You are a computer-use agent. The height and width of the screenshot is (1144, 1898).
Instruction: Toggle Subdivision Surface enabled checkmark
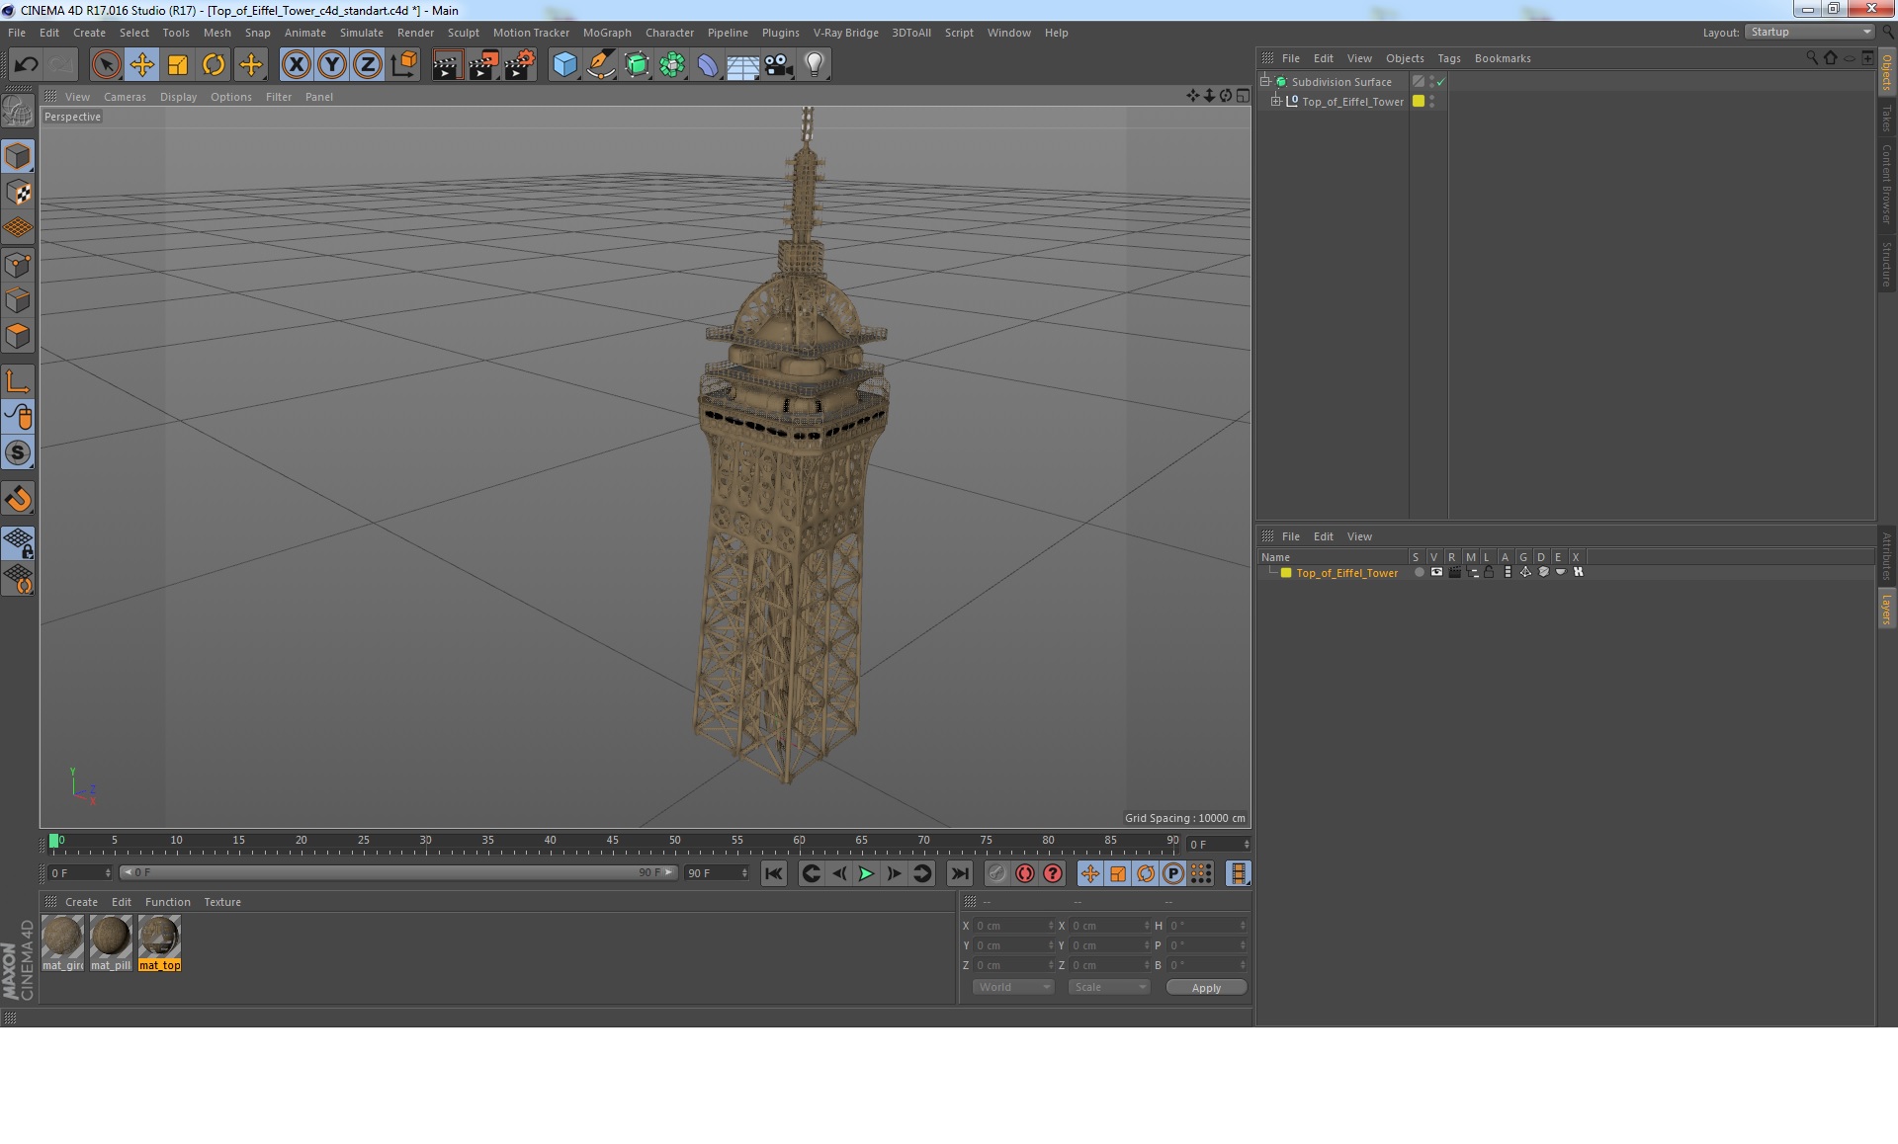(x=1440, y=82)
